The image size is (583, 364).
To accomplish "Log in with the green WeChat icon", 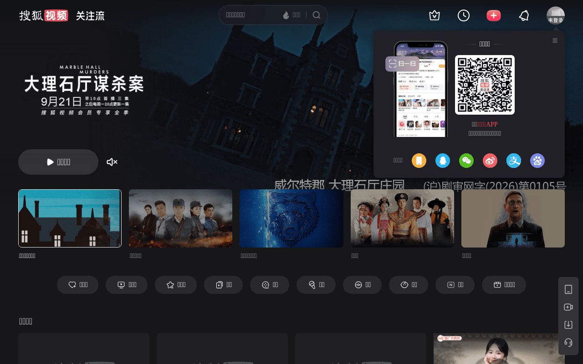I will point(466,161).
